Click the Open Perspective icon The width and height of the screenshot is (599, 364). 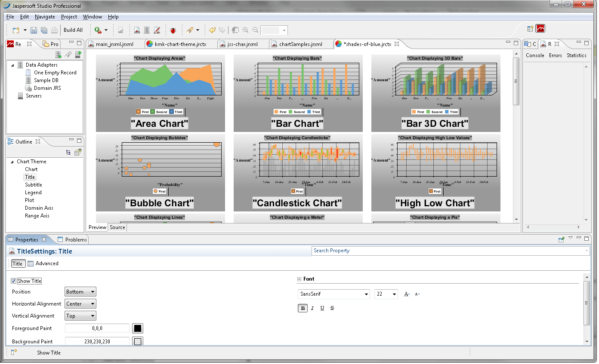click(x=530, y=29)
